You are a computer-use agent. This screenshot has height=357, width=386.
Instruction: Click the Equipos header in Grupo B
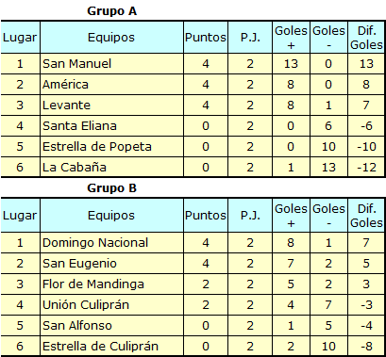point(111,216)
